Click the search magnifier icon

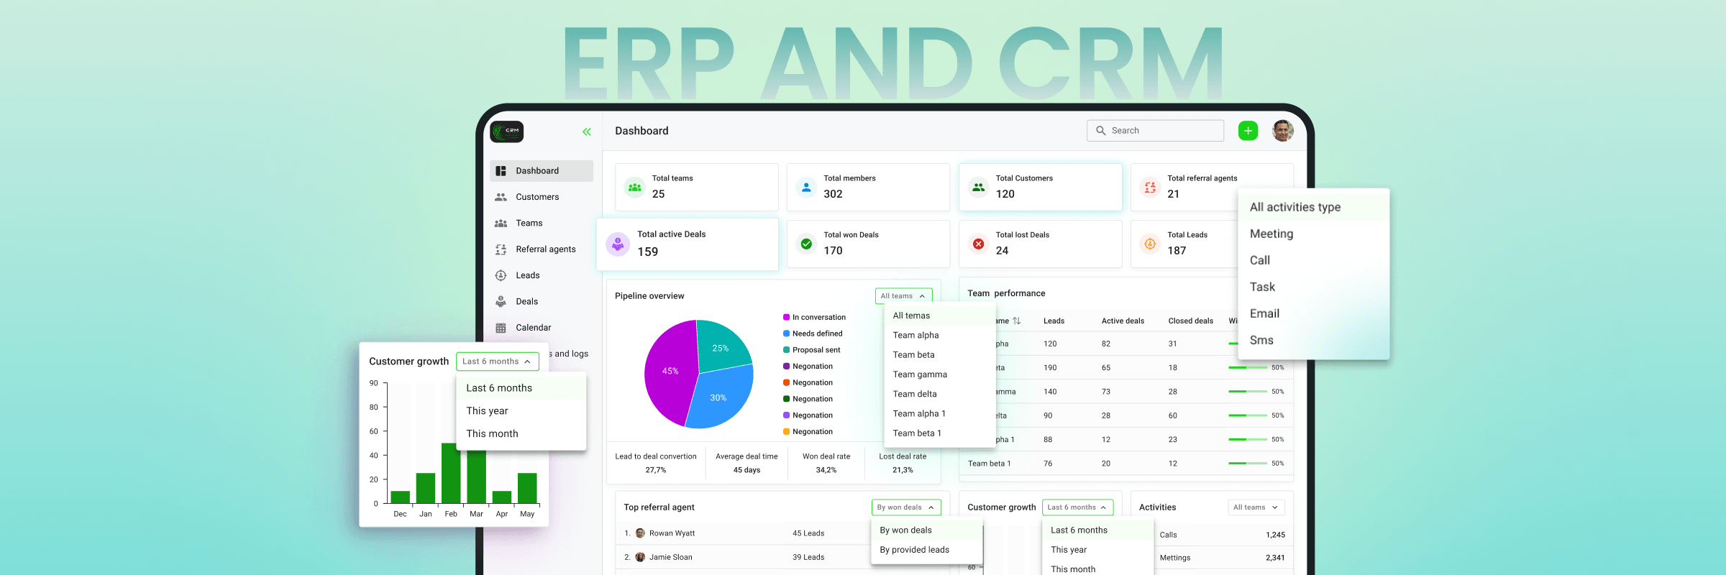1100,131
